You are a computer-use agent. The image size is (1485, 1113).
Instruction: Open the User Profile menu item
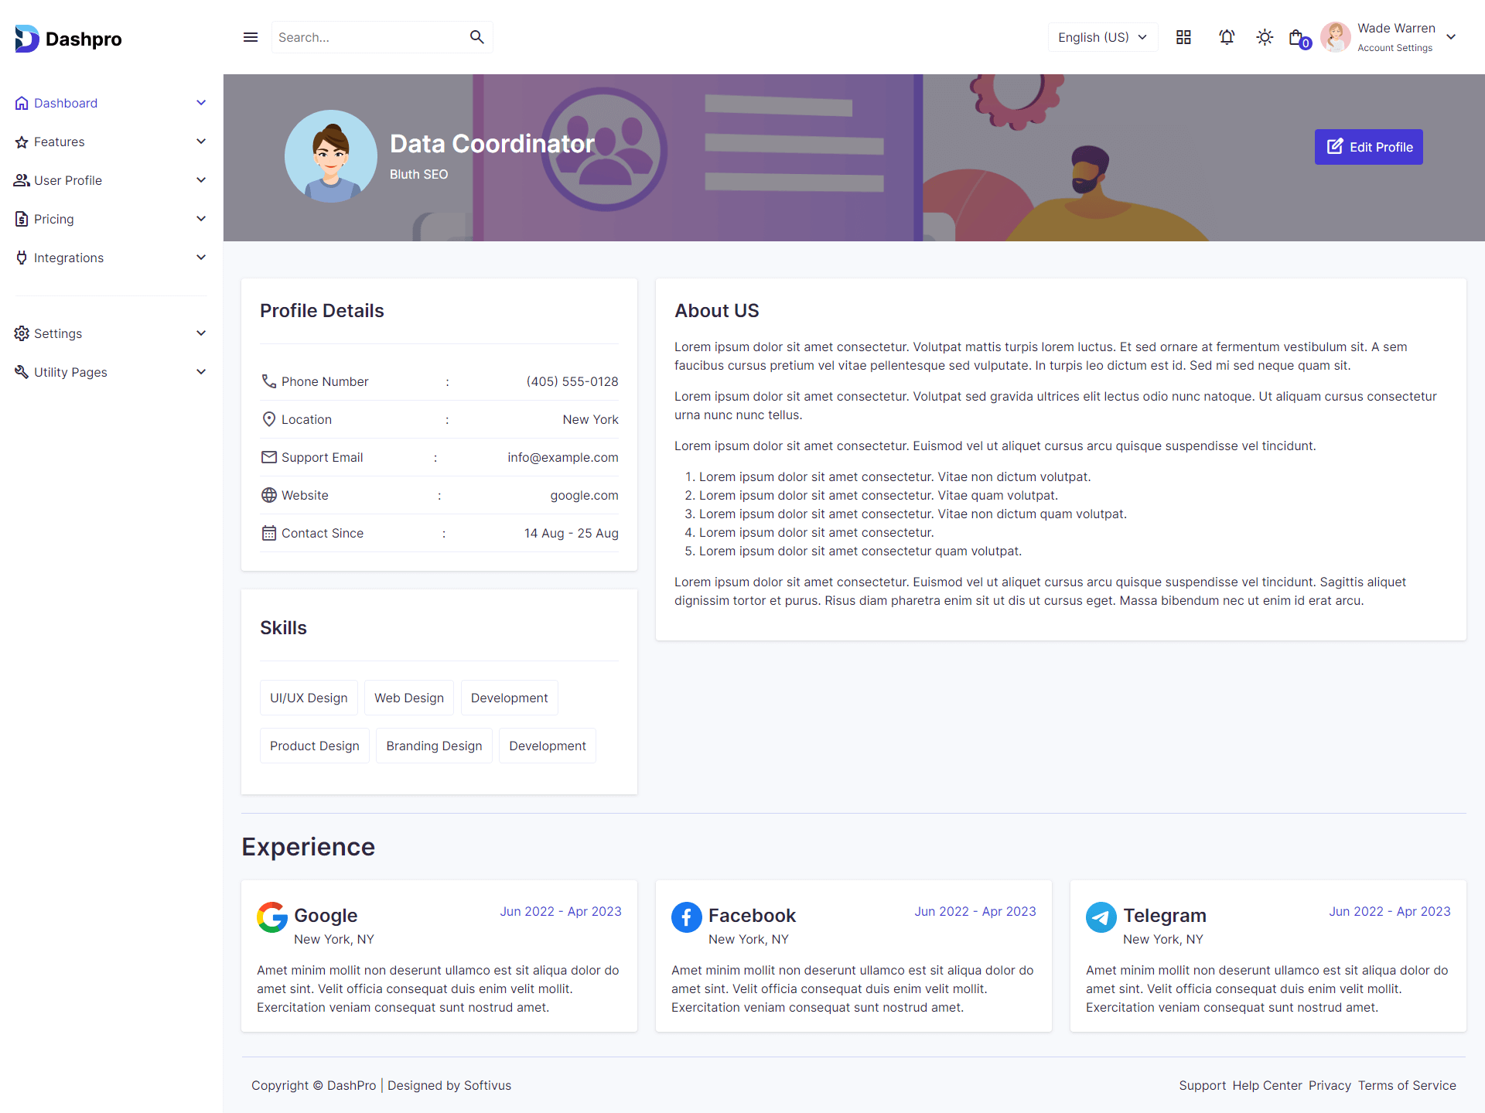[68, 180]
